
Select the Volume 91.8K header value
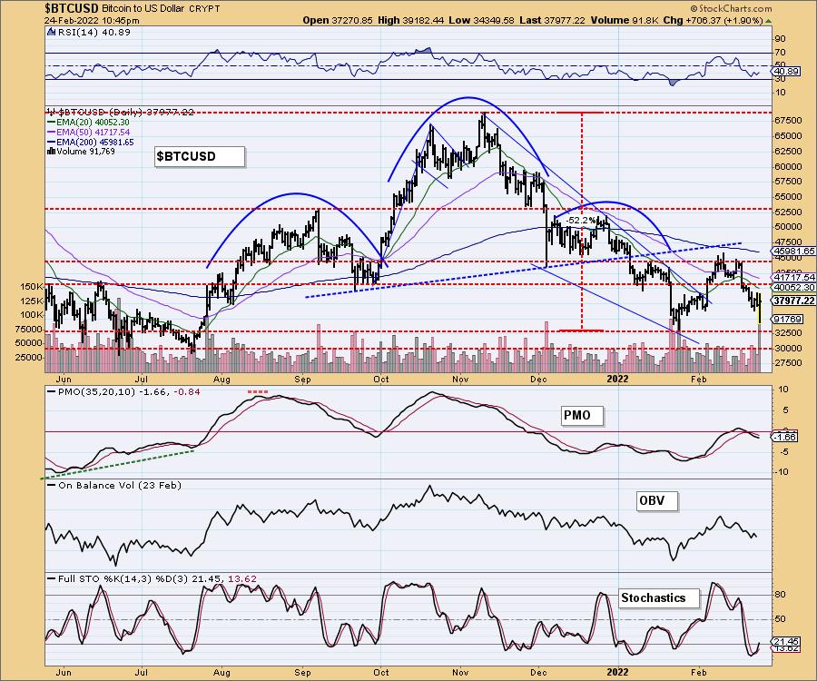point(625,21)
